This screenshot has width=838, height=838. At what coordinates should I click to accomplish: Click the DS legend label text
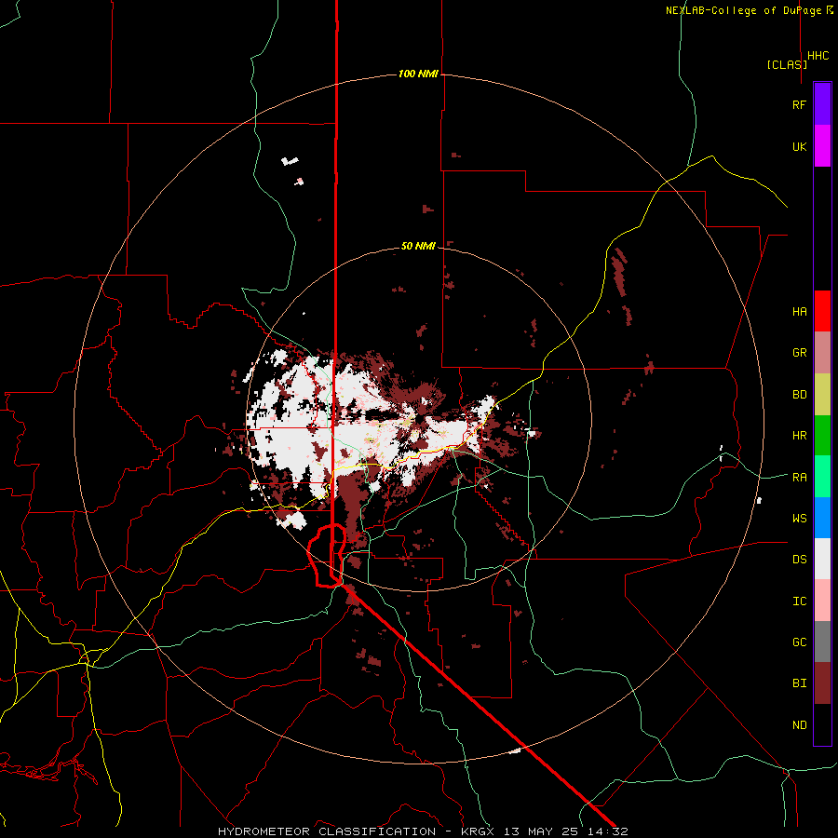pyautogui.click(x=800, y=560)
